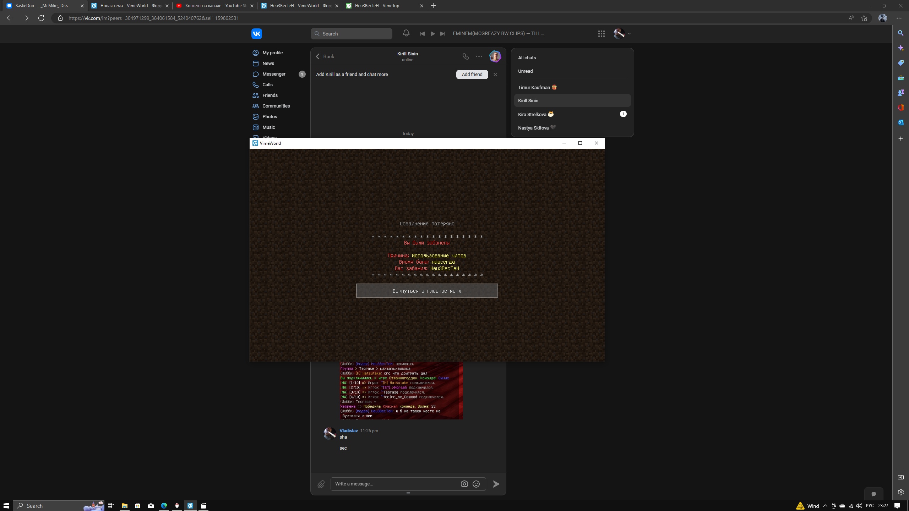Screen dimensions: 909x511
Task: Skip to next track in header
Action: [x=442, y=34]
